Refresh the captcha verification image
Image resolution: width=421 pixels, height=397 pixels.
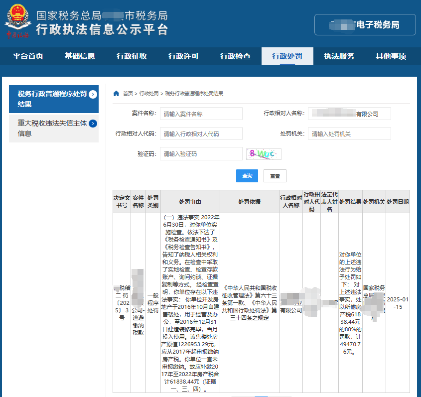(x=264, y=154)
